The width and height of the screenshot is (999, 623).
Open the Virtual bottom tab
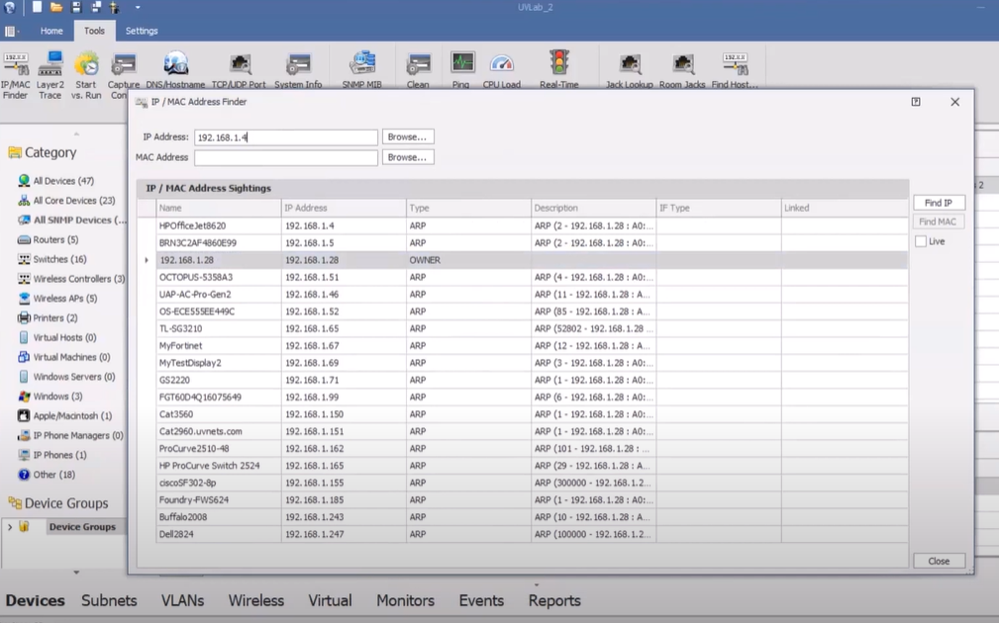[330, 600]
